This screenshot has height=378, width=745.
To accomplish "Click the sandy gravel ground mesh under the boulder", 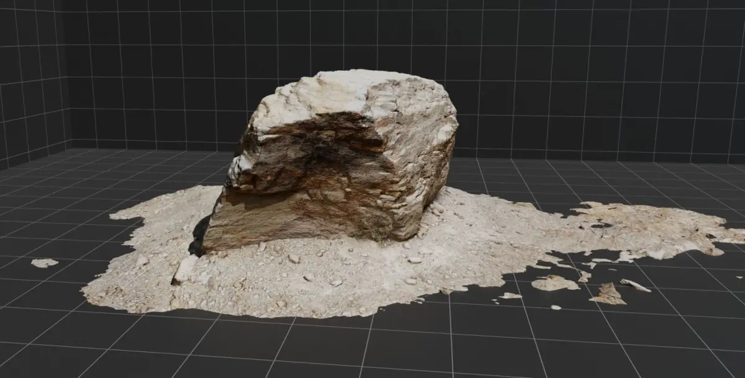I will 372,267.
